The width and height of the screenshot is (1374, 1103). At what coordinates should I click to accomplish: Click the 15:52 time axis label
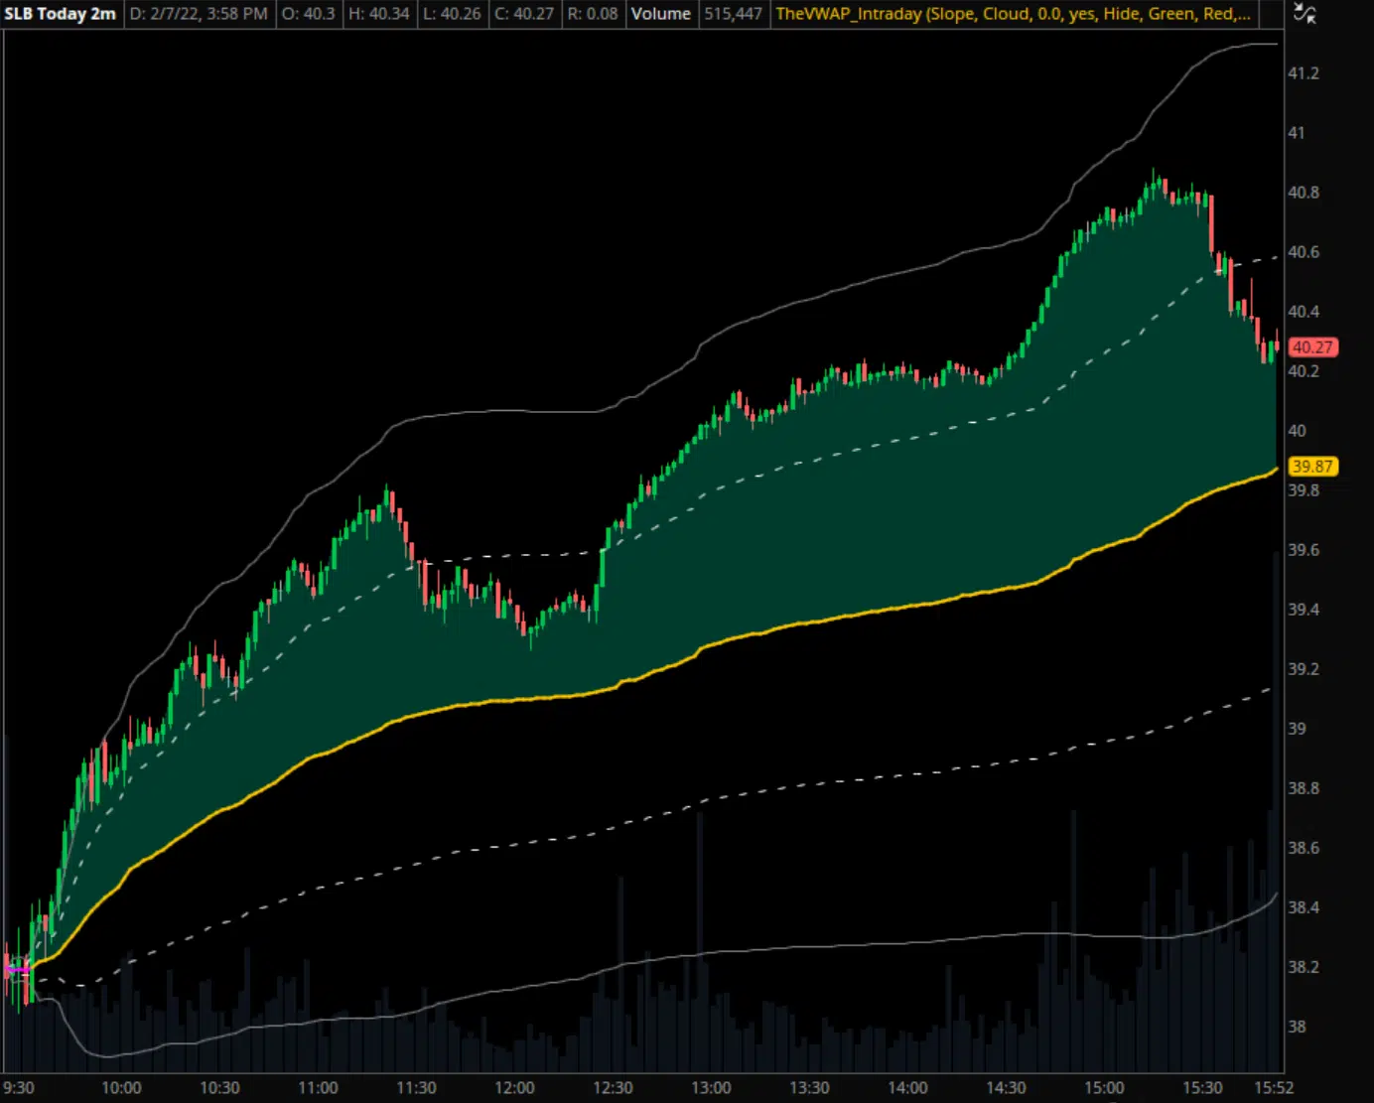[1274, 1088]
